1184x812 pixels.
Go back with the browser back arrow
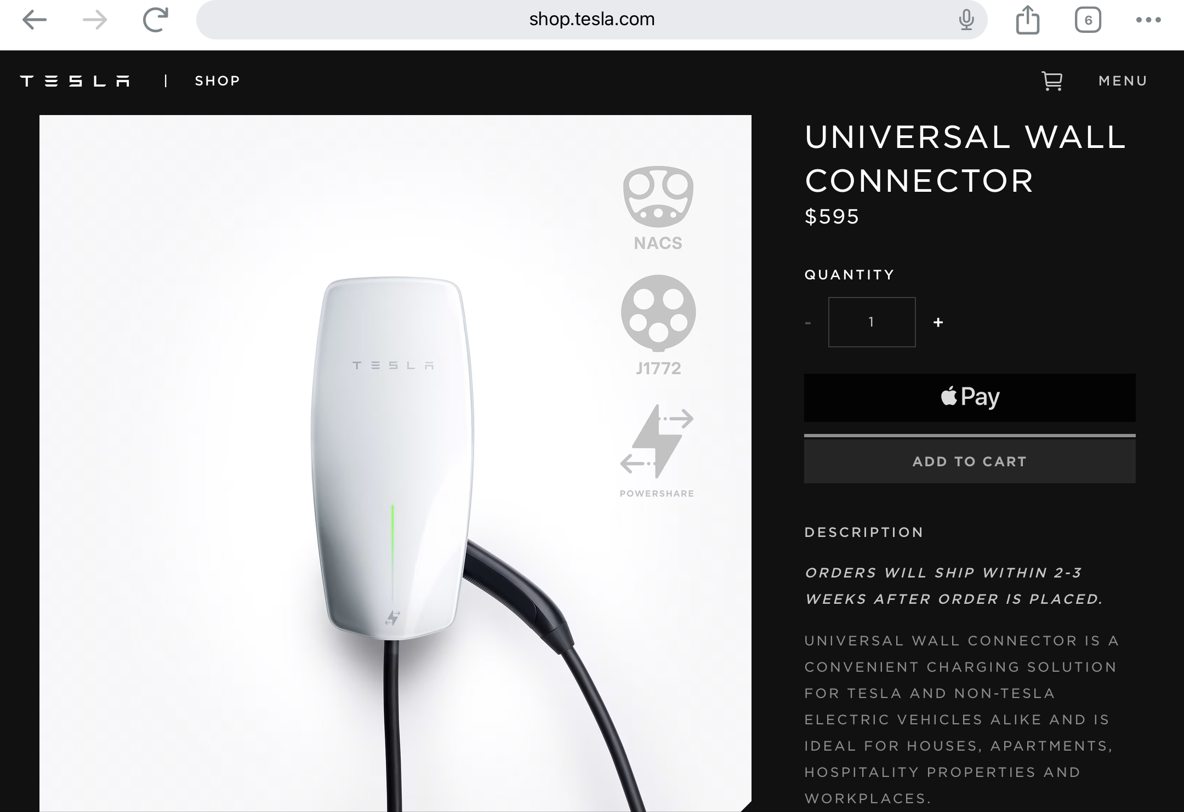[x=35, y=20]
